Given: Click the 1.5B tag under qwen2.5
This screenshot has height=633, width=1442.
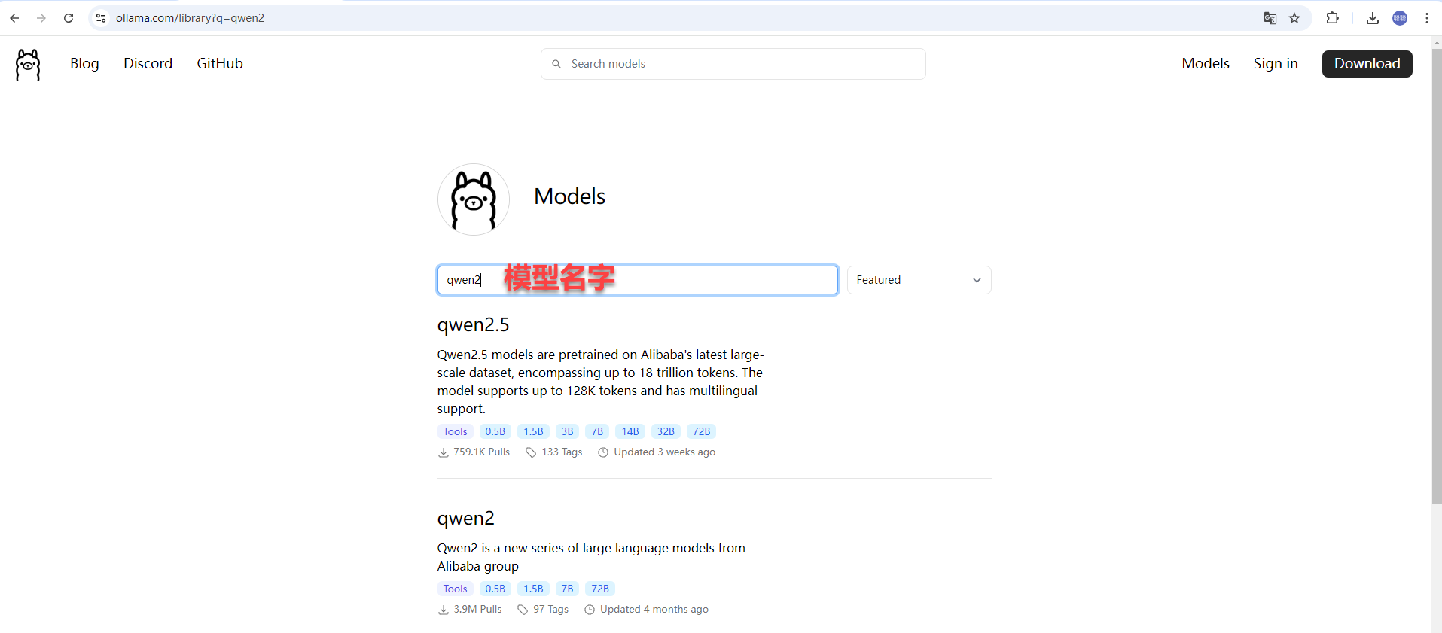Looking at the screenshot, I should (534, 431).
